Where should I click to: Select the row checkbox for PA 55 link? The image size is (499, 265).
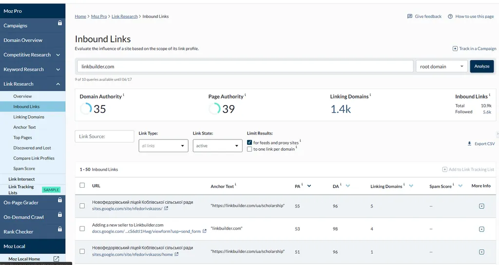82,206
